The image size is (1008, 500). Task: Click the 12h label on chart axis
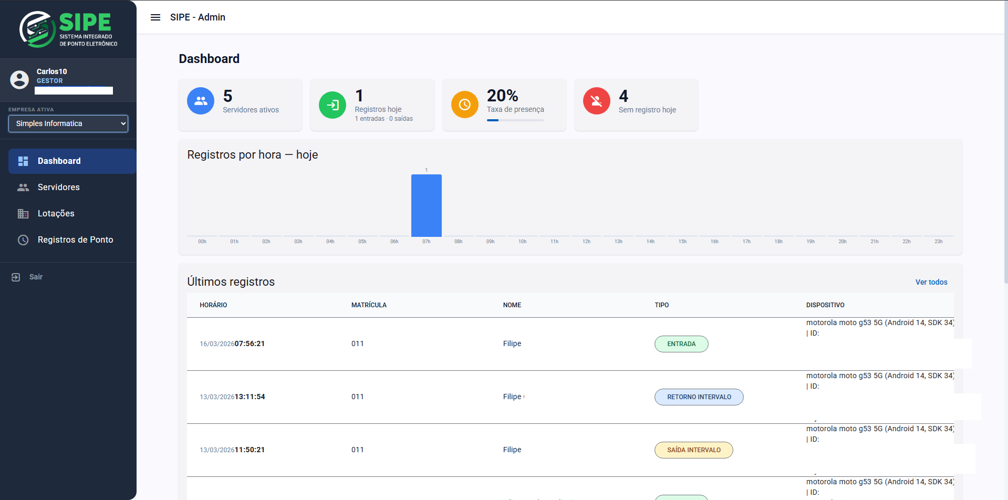click(x=586, y=242)
